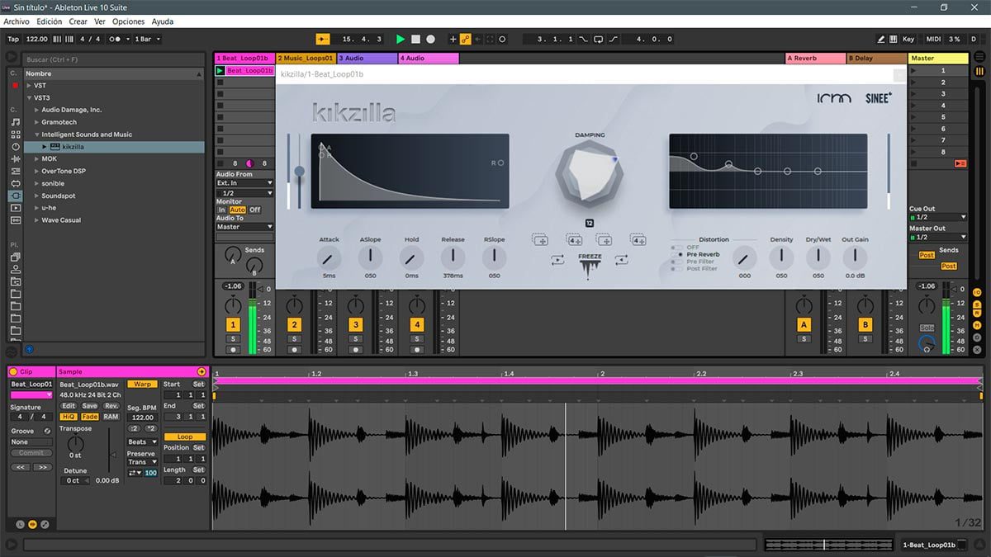991x557 pixels.
Task: Click the Punch-In switch icon
Action: (x=585, y=39)
